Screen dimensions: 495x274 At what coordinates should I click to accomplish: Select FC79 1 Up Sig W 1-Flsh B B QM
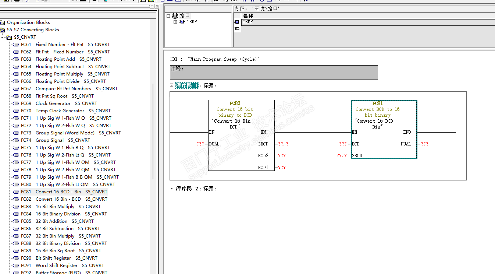pyautogui.click(x=70, y=177)
